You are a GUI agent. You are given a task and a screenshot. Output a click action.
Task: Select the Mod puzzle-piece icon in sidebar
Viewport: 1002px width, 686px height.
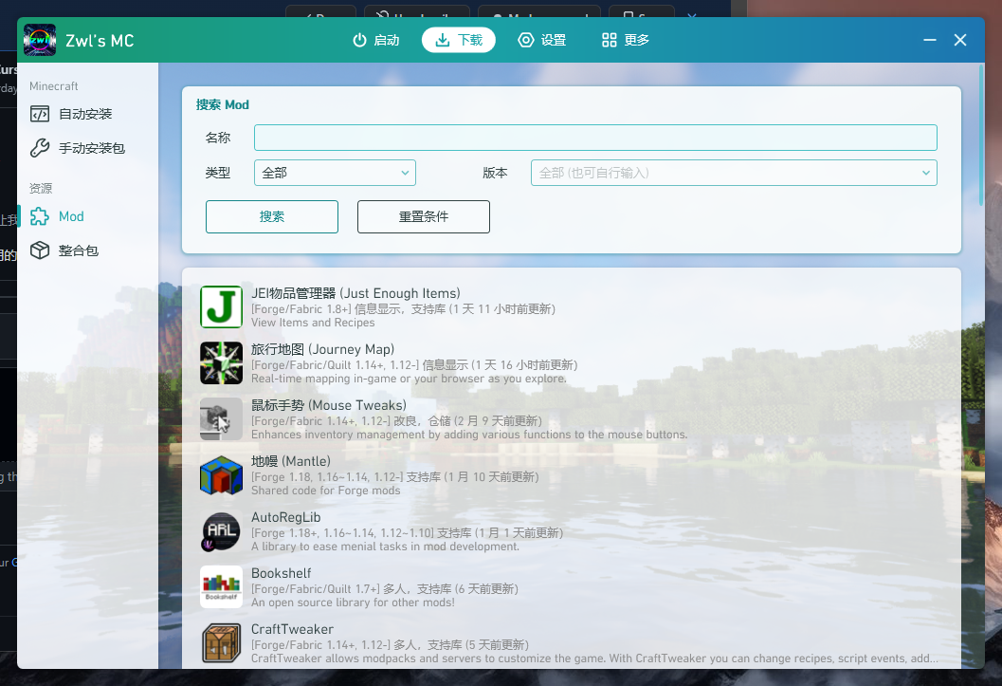[41, 215]
